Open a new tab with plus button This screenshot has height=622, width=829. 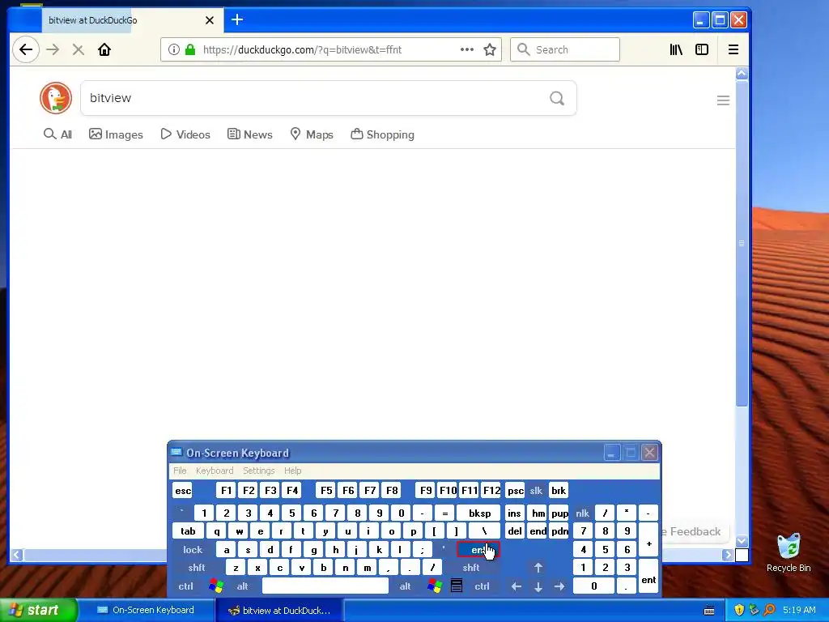pyautogui.click(x=237, y=20)
